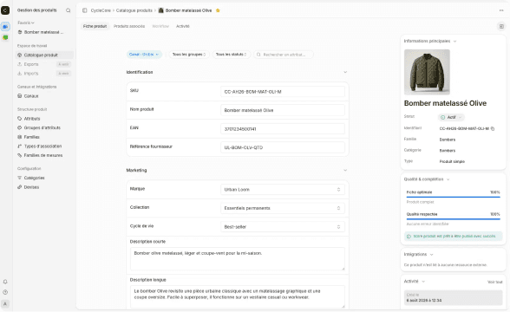Collapse the Intégrations panel
The width and height of the screenshot is (510, 312).
432,255
